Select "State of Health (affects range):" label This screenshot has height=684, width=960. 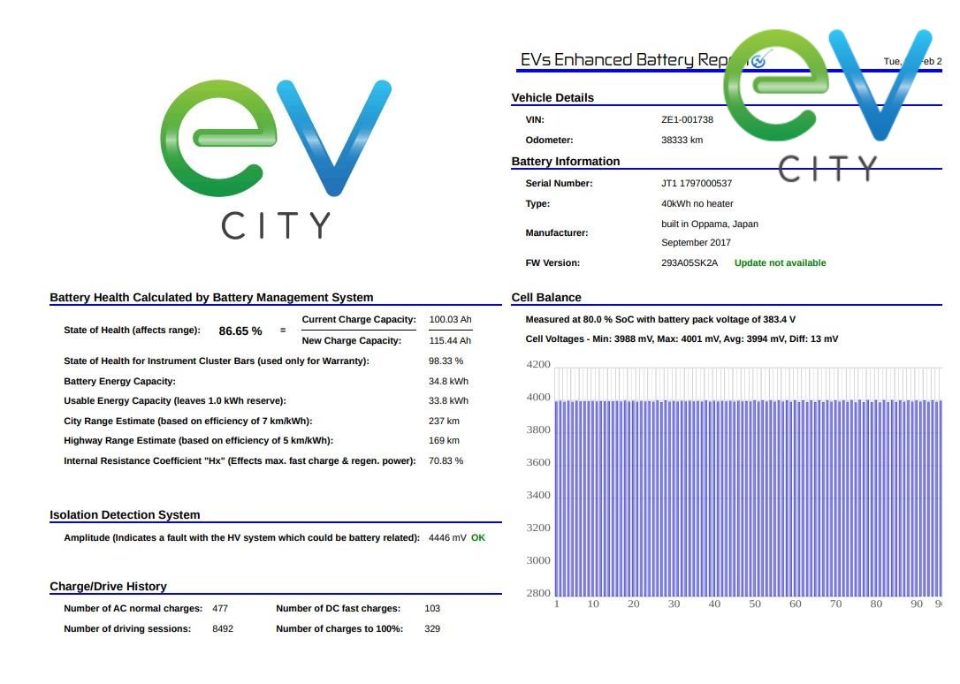click(133, 331)
